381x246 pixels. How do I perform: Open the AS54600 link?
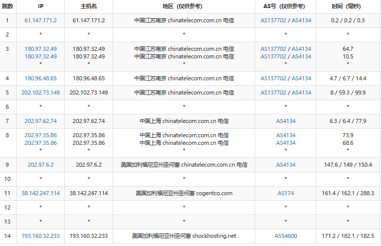286,236
